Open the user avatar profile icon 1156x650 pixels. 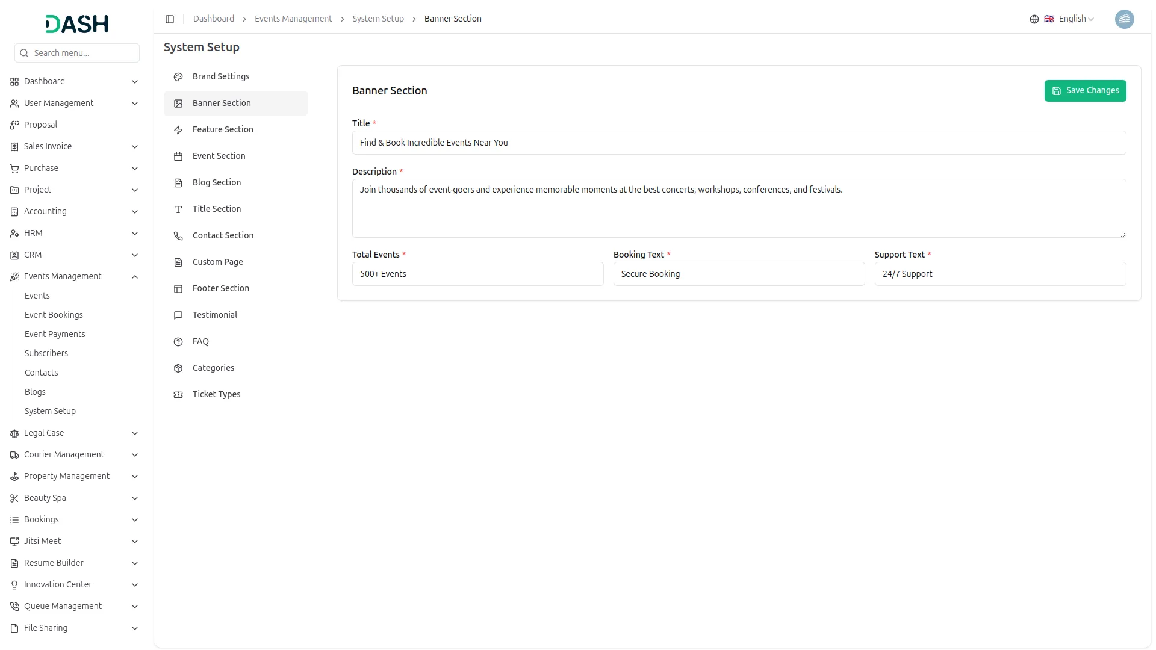pyautogui.click(x=1124, y=19)
